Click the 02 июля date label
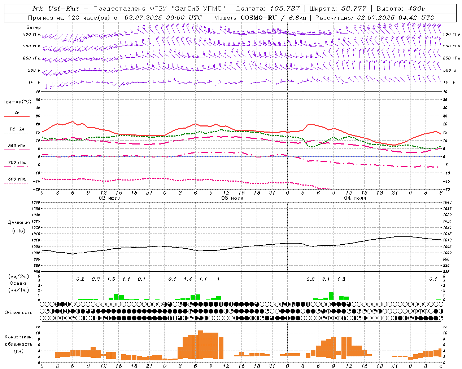The width and height of the screenshot is (462, 369). point(110,198)
